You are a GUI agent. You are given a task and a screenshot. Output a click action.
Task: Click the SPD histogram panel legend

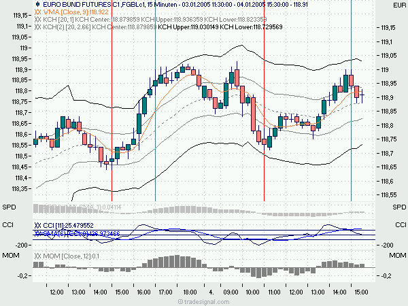(x=81, y=207)
